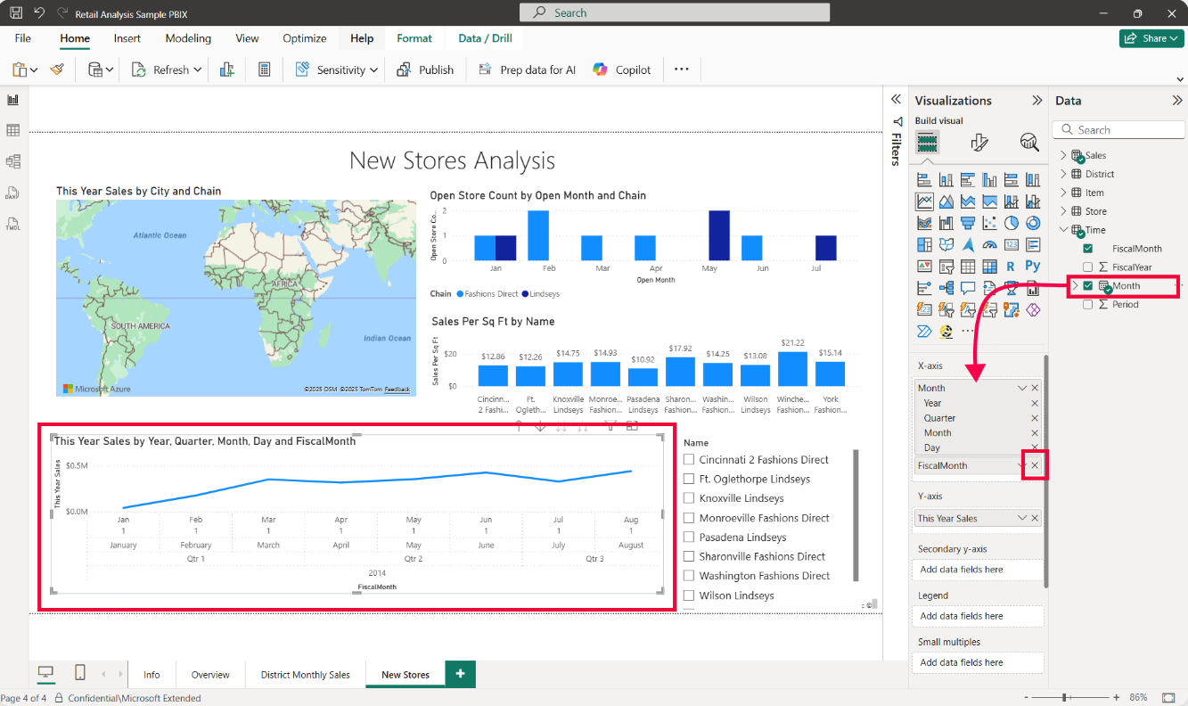Image resolution: width=1188 pixels, height=706 pixels.
Task: Open the Table view in left sidebar
Action: point(13,130)
